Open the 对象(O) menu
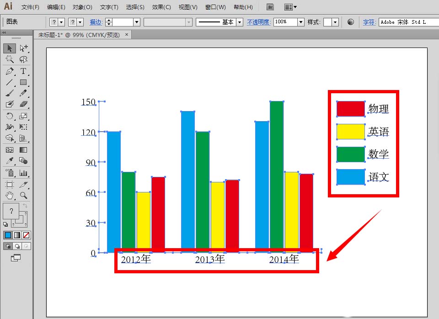 (x=82, y=7)
